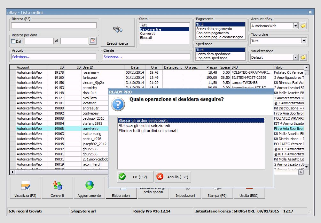
Task: Click the Ricerca (F3) search field
Action: [54, 26]
